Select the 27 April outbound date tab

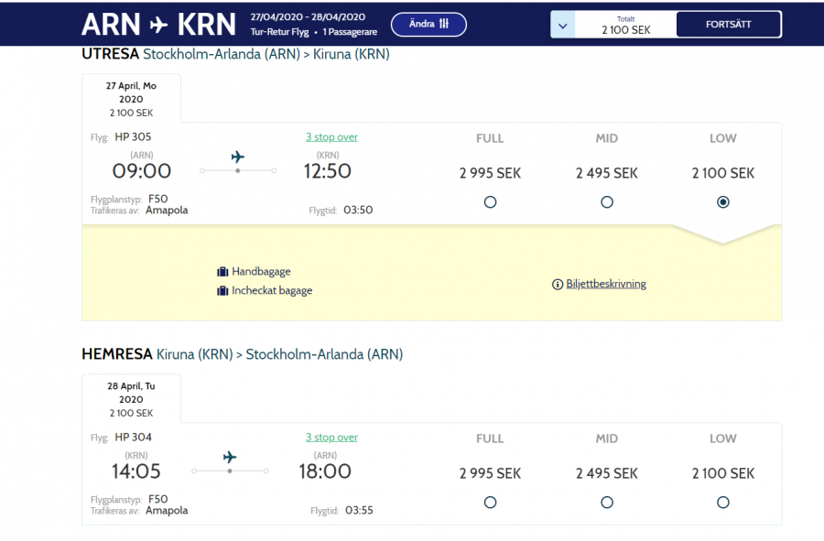coord(132,99)
